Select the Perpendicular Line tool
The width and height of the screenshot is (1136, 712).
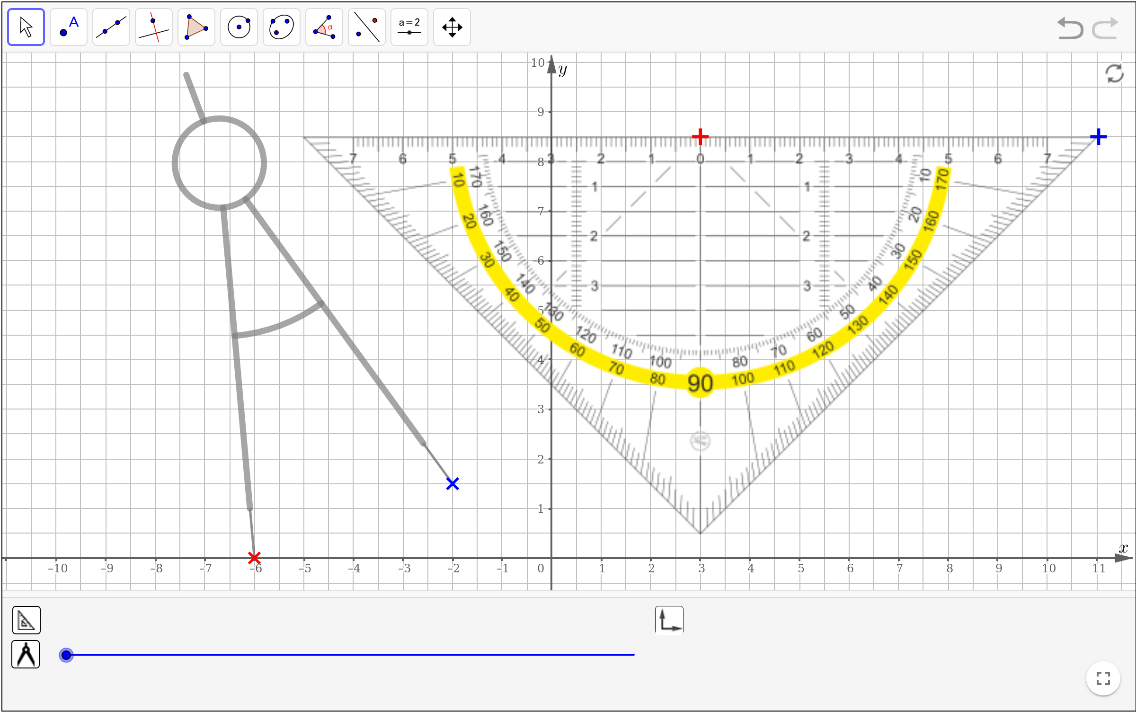click(x=154, y=27)
